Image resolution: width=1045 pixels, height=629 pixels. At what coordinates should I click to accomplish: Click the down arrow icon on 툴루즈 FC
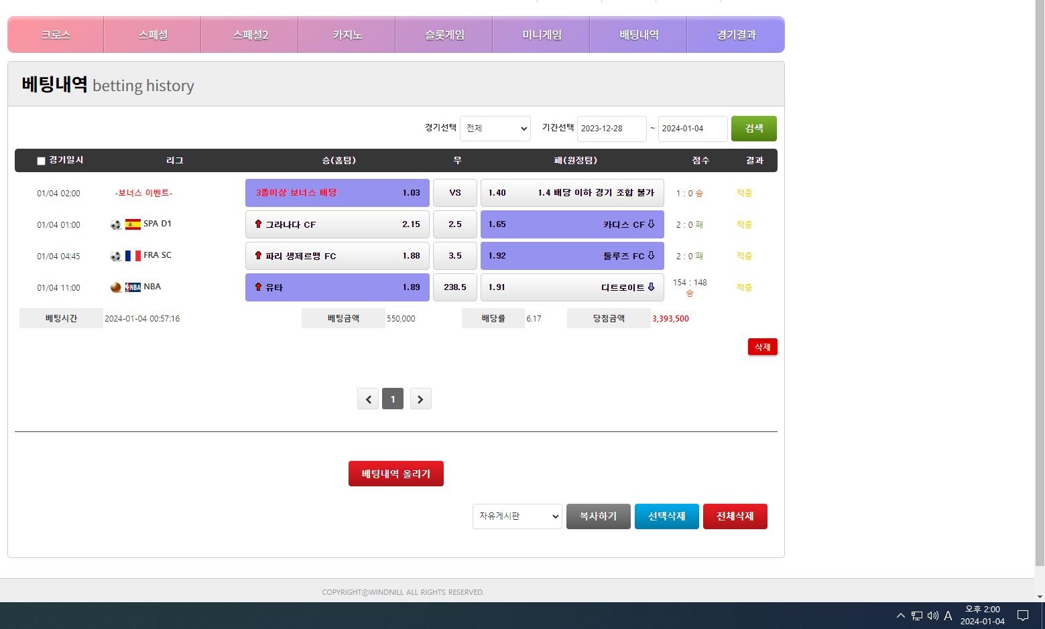[651, 256]
